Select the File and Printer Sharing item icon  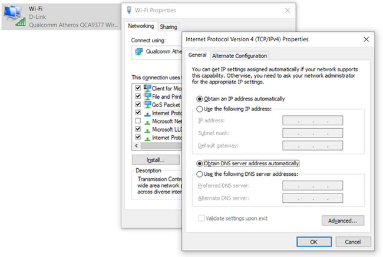click(x=147, y=96)
